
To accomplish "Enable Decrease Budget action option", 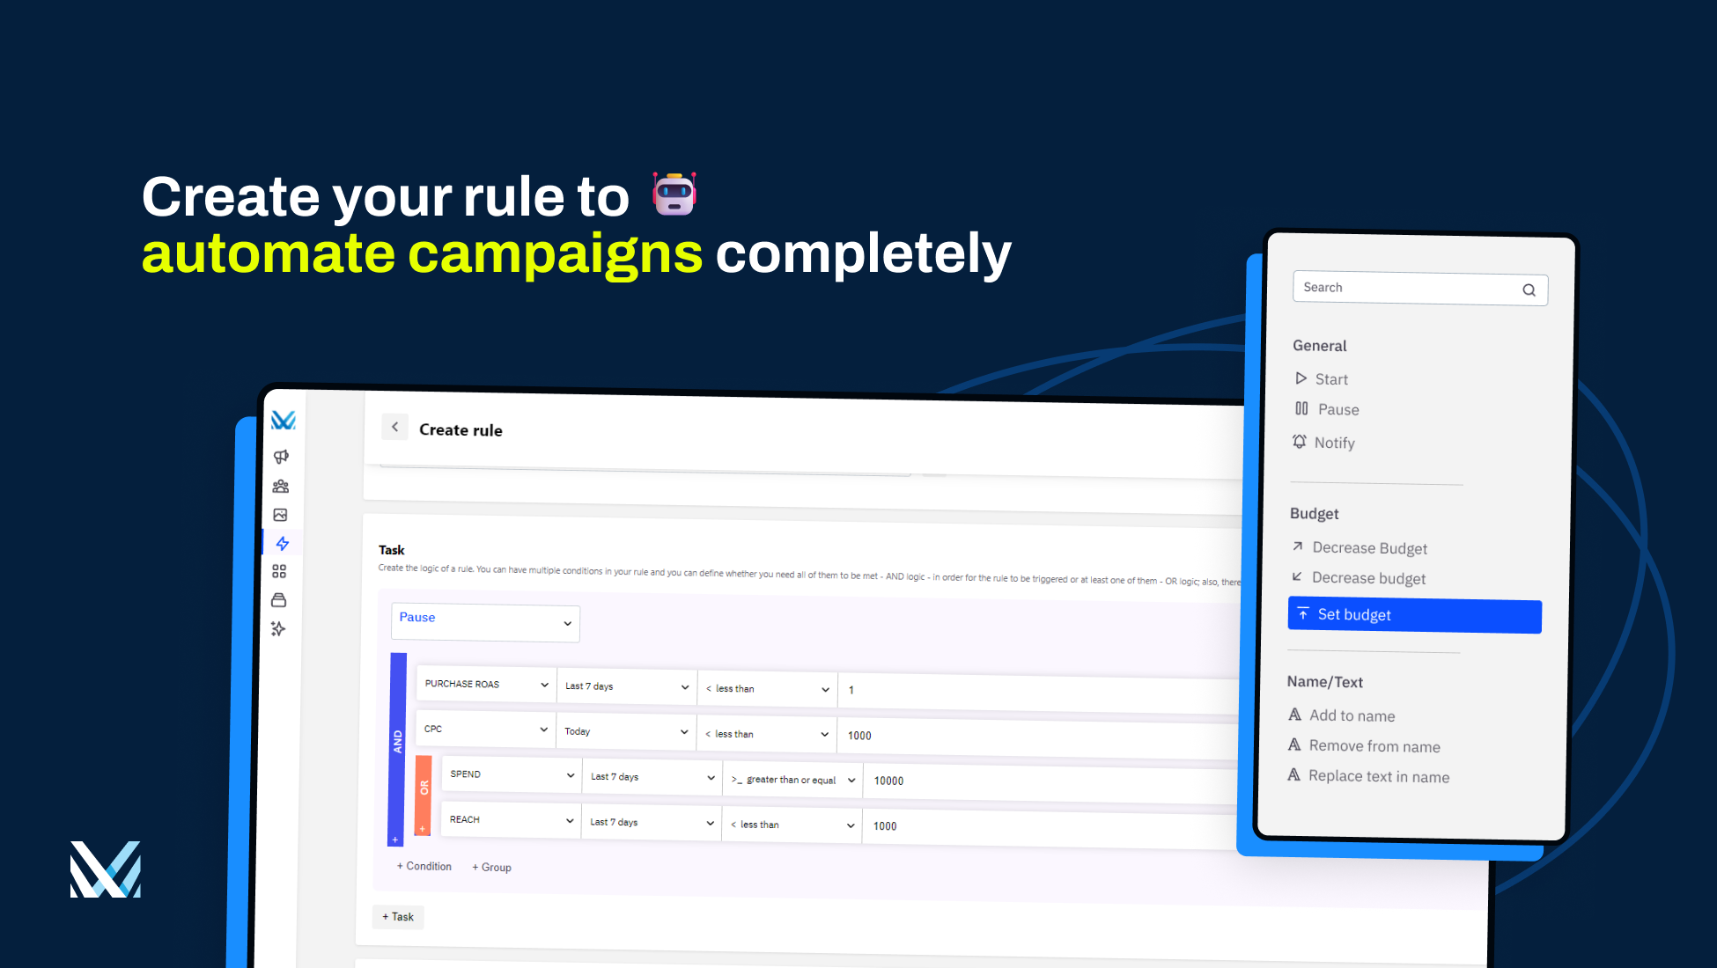I will [1372, 546].
